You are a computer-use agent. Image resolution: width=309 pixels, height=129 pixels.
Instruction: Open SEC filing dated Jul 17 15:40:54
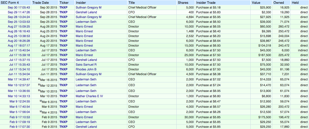[20, 50]
